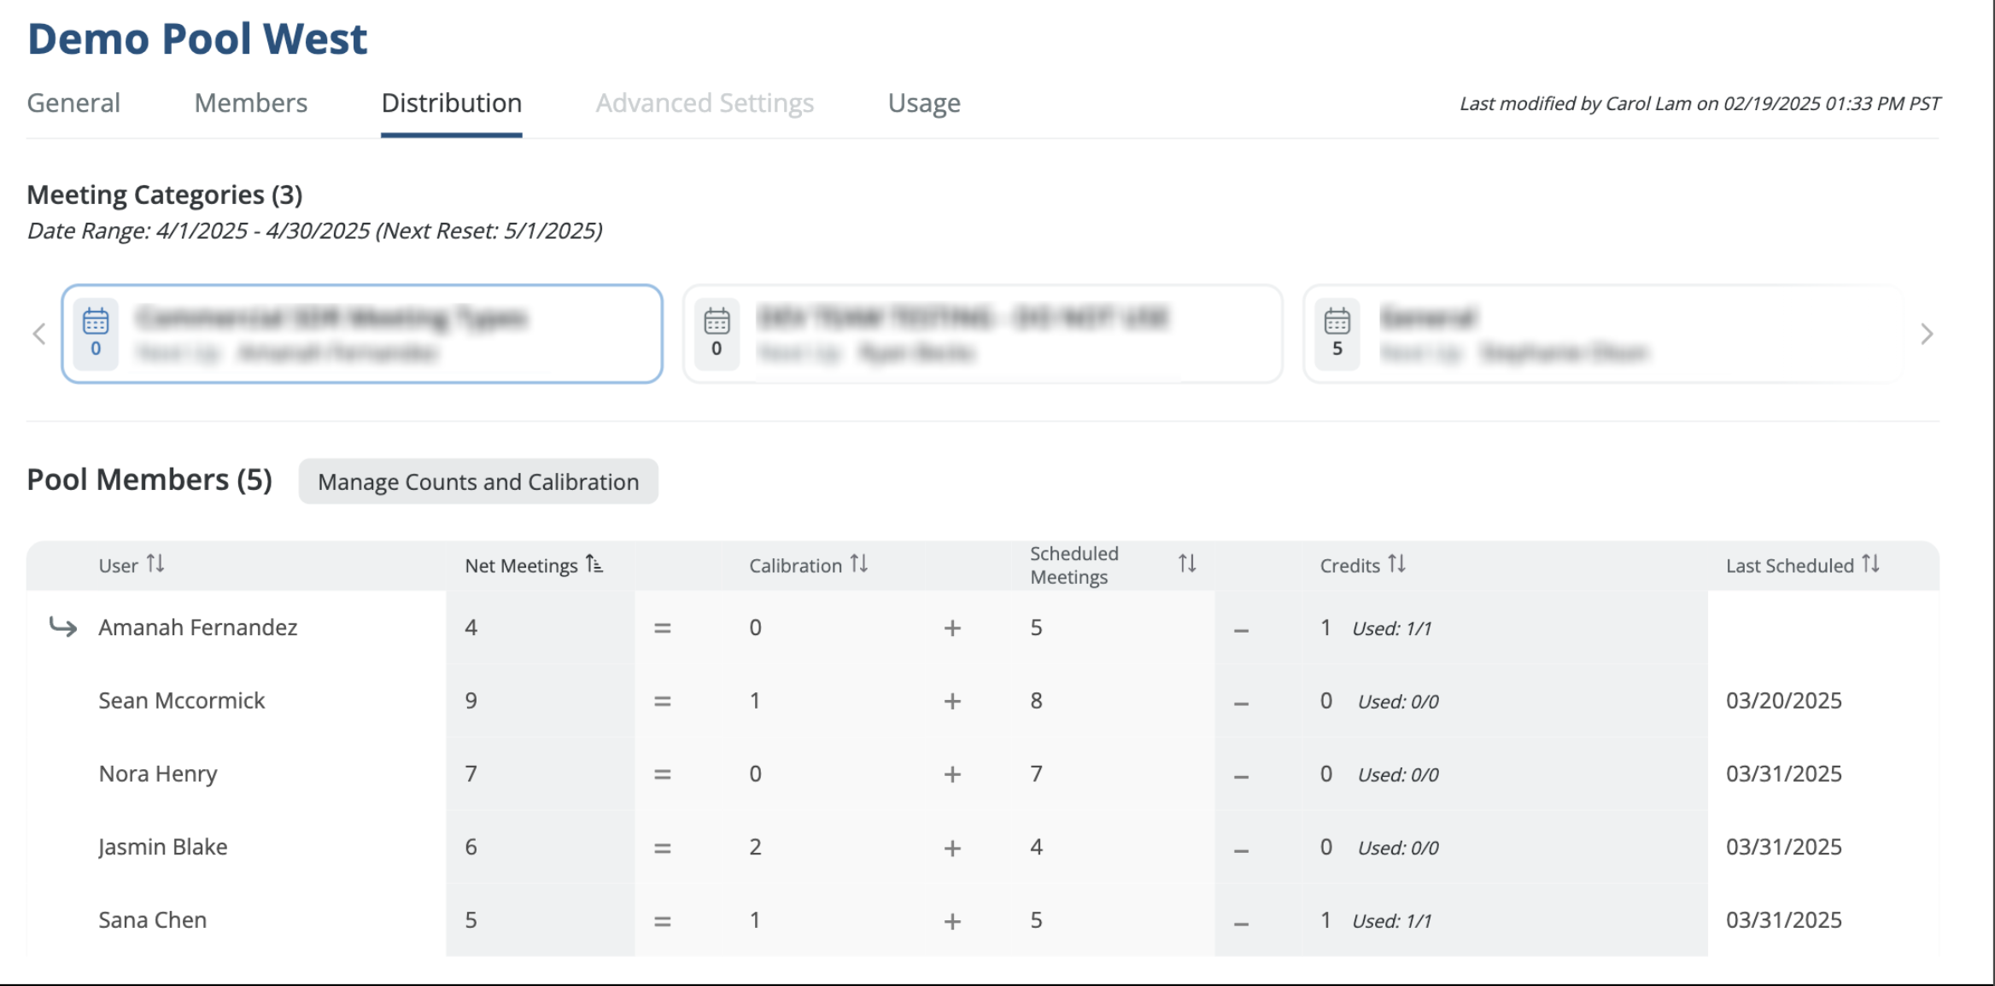Screen dimensions: 1995x986
Task: Click the next-up arrow beside Amanah Fernandez
Action: [63, 627]
